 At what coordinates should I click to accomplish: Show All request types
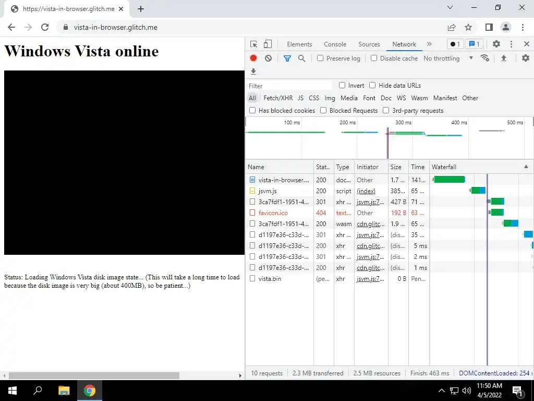tap(252, 98)
